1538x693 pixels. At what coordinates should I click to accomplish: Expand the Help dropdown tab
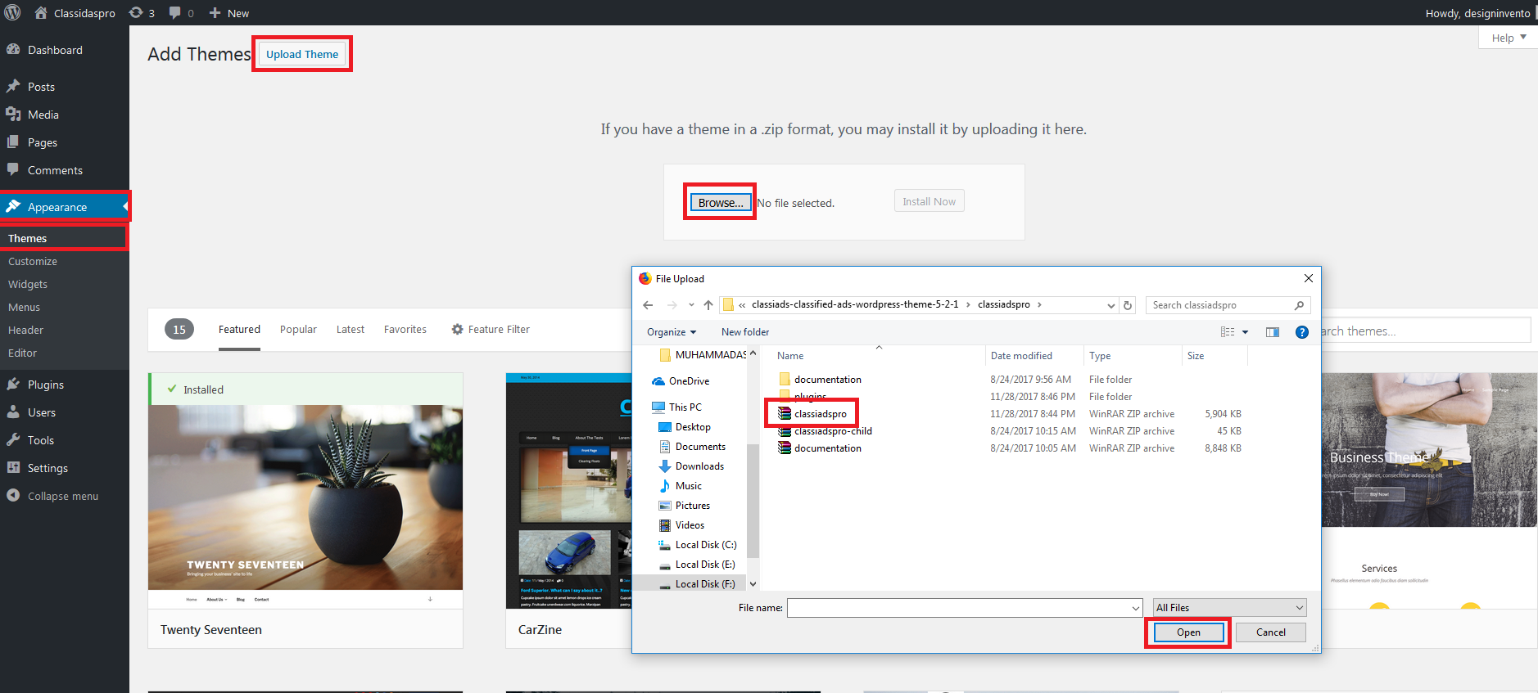[1509, 38]
